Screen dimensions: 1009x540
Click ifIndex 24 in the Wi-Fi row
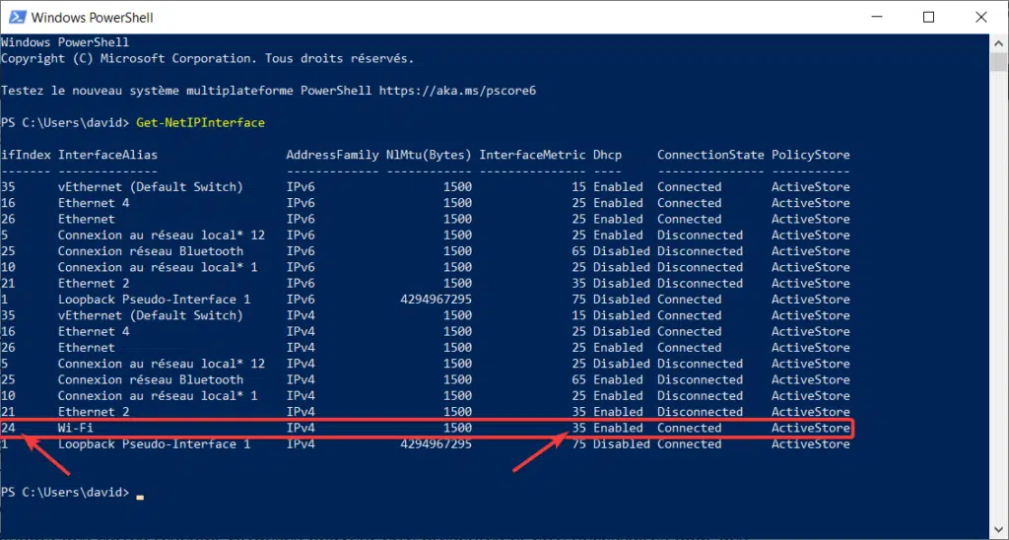click(x=8, y=428)
